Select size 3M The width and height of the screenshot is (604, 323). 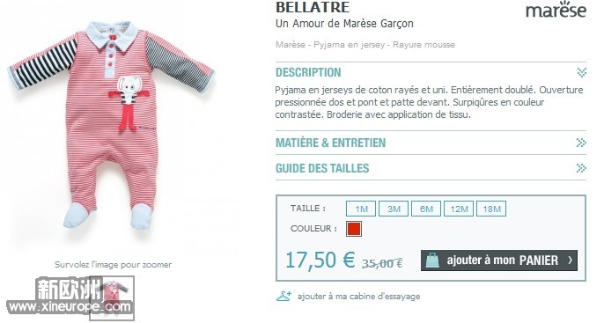pyautogui.click(x=394, y=209)
